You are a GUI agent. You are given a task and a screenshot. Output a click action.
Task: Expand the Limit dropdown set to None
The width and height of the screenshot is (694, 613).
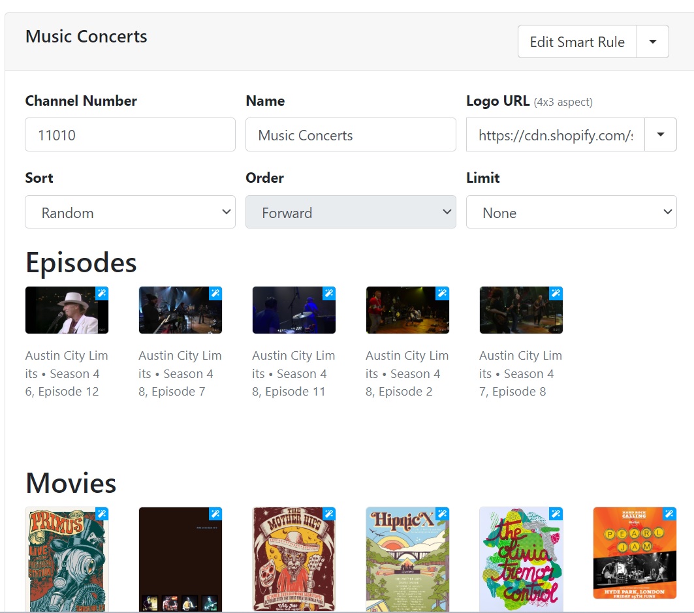(x=571, y=212)
